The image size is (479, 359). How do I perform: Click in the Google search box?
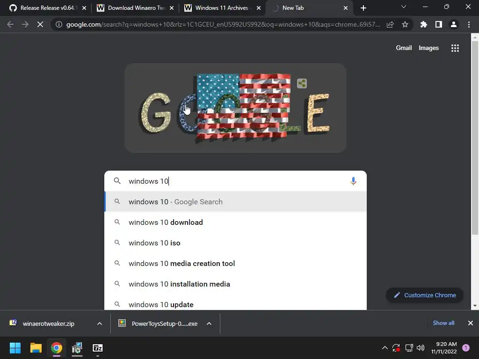[x=236, y=181]
